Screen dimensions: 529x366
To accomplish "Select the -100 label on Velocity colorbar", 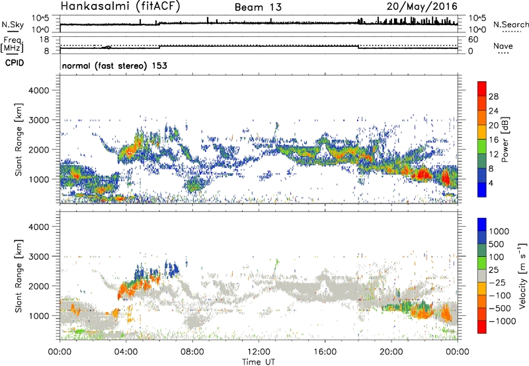I will 500,295.
